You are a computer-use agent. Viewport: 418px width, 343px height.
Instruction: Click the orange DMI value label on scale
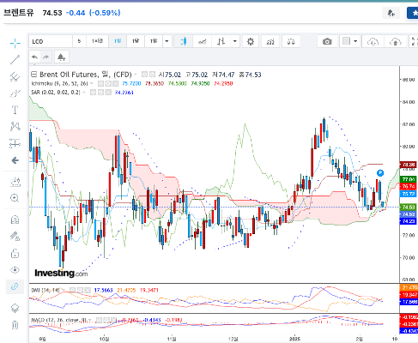(409, 287)
